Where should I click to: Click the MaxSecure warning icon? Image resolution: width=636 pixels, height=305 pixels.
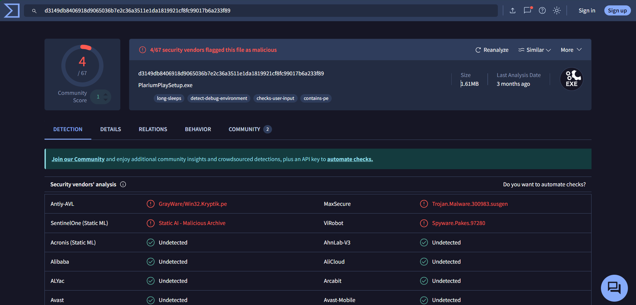[424, 204]
